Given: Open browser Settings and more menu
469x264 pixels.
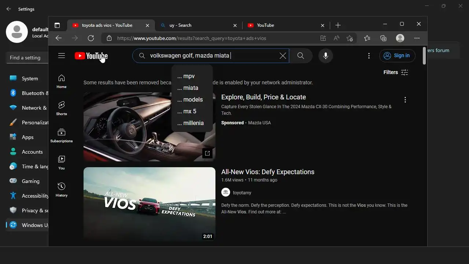Looking at the screenshot, I should pyautogui.click(x=417, y=38).
